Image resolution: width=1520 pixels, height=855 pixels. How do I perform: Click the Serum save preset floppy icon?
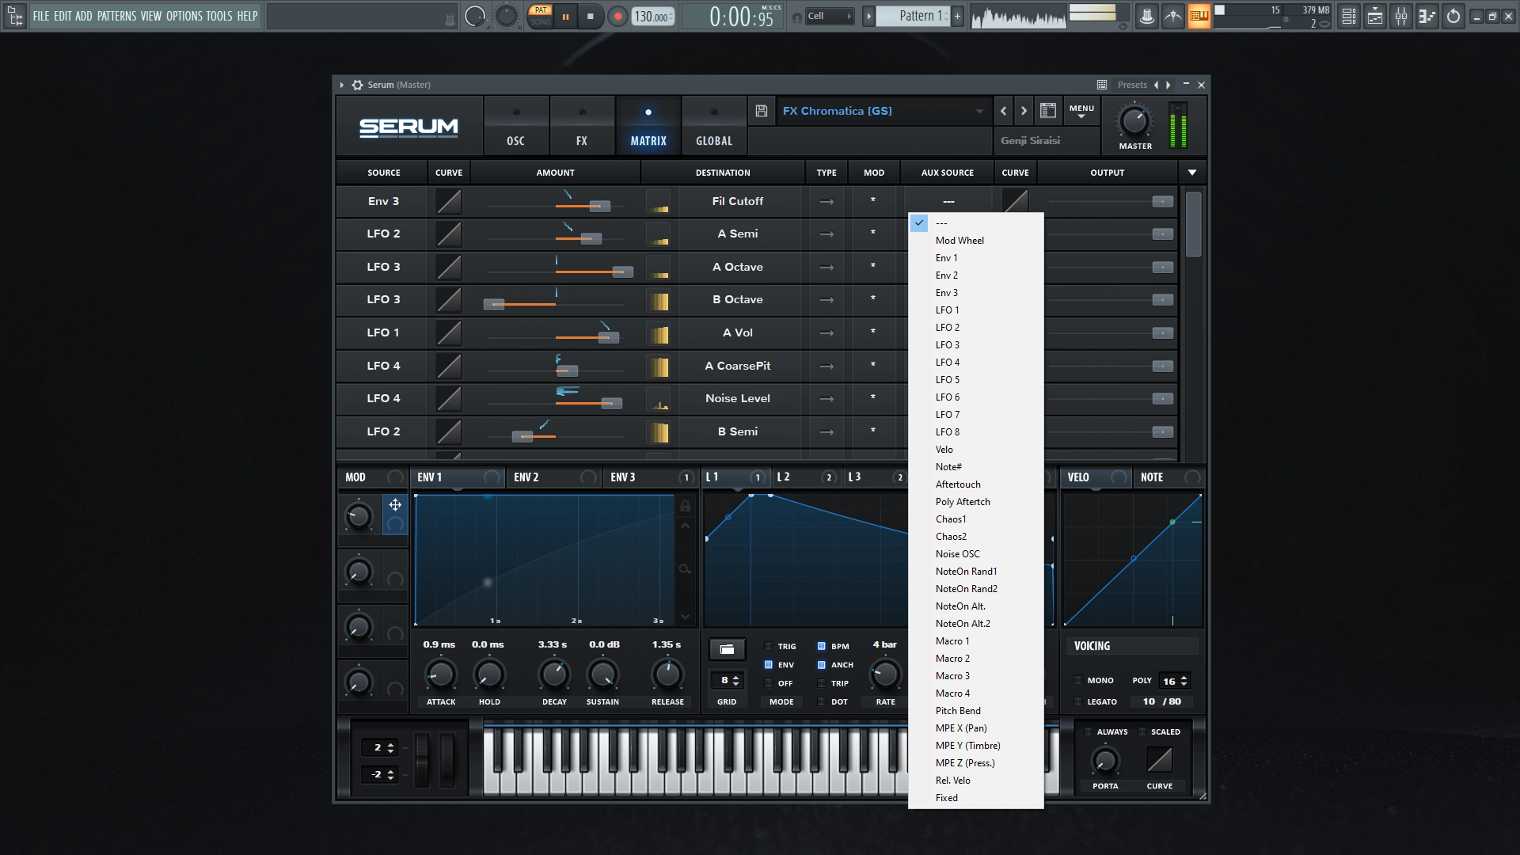point(762,111)
